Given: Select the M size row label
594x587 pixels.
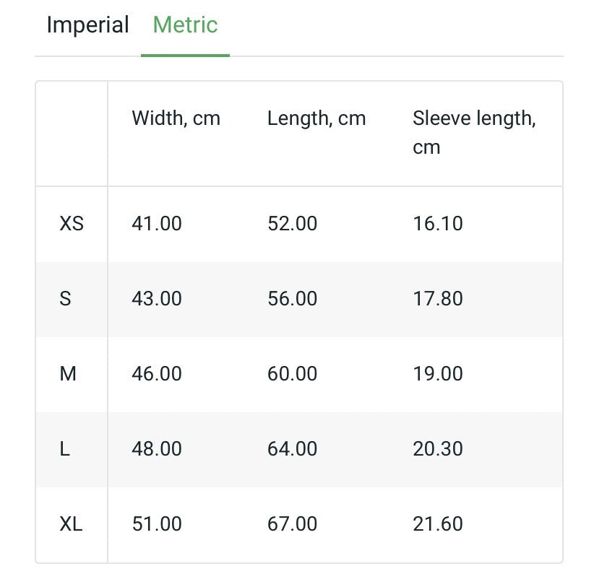Looking at the screenshot, I should pos(68,374).
